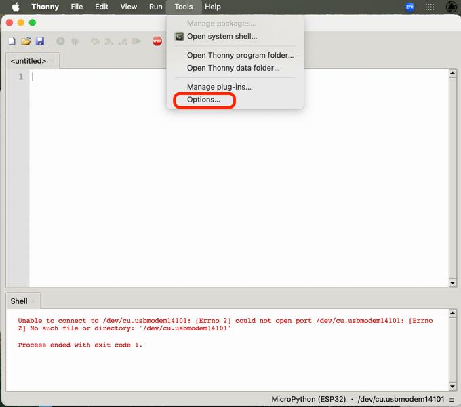Screen dimensions: 461x407
Task: Click Shell scrollbar down arrow
Action: click(452, 387)
